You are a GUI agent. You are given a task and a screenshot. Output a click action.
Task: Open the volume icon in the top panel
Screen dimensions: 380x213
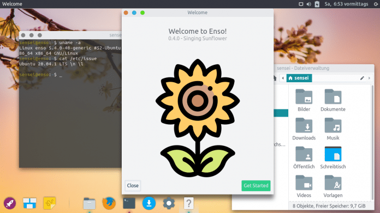click(309, 4)
